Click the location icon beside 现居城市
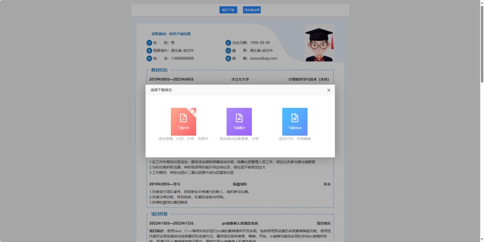The image size is (484, 242). coord(149,51)
